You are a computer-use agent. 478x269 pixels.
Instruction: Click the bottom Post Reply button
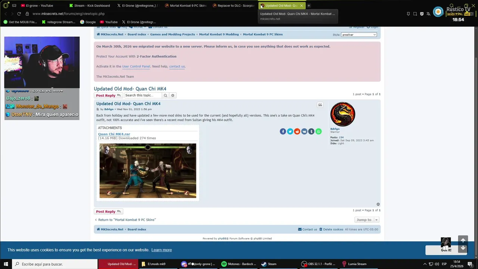click(108, 211)
